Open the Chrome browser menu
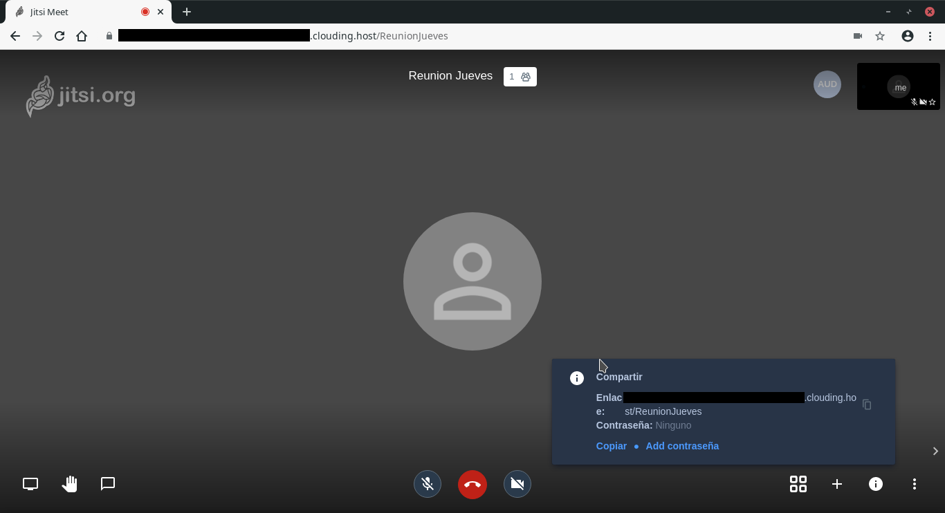This screenshot has height=513, width=945. (930, 36)
